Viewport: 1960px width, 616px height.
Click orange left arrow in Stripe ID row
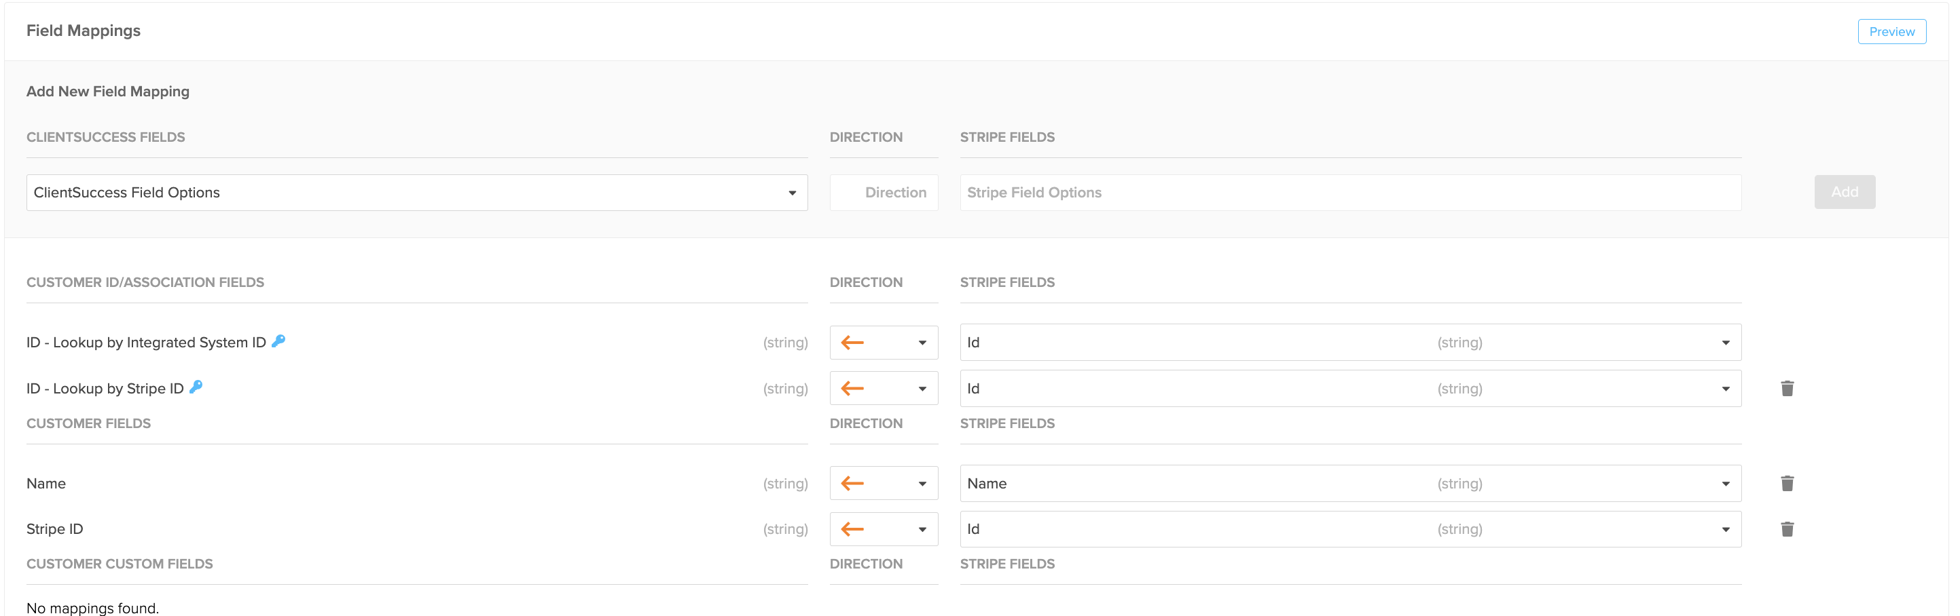click(x=852, y=529)
